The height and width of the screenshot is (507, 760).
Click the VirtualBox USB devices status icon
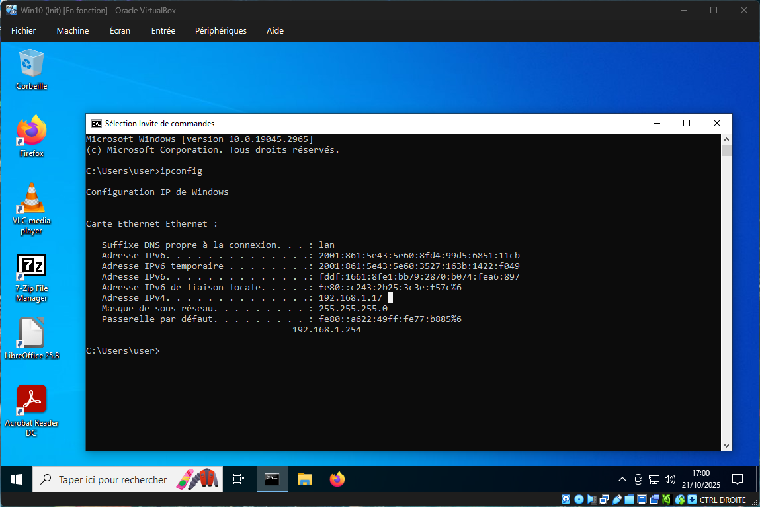click(617, 500)
